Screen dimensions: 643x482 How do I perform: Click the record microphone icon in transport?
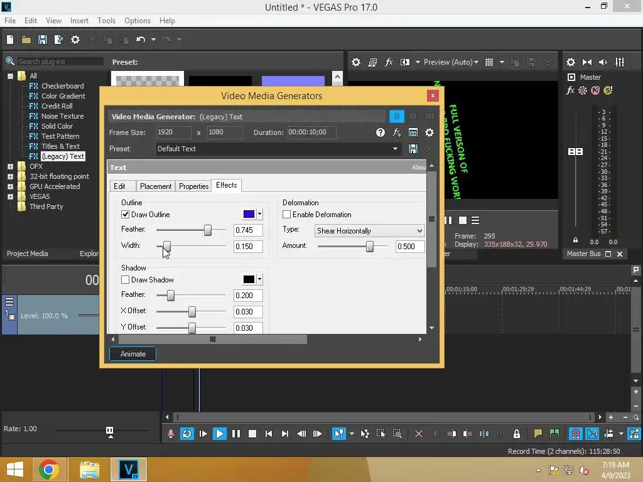[171, 434]
